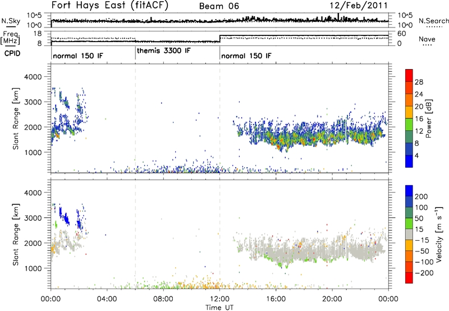Click the 'Time UT' axis title
449x311 pixels.
219,308
